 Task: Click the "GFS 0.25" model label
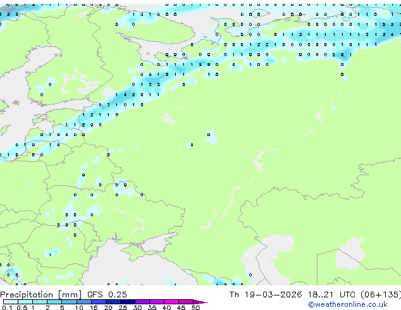(x=107, y=295)
